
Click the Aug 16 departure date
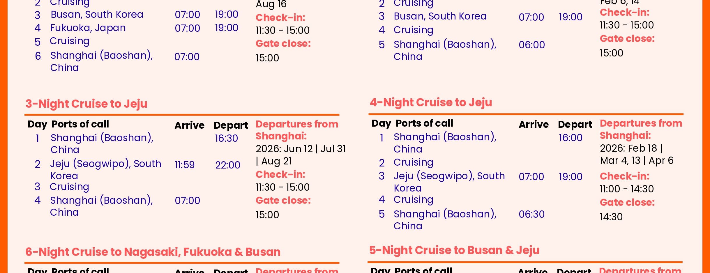pyautogui.click(x=271, y=4)
